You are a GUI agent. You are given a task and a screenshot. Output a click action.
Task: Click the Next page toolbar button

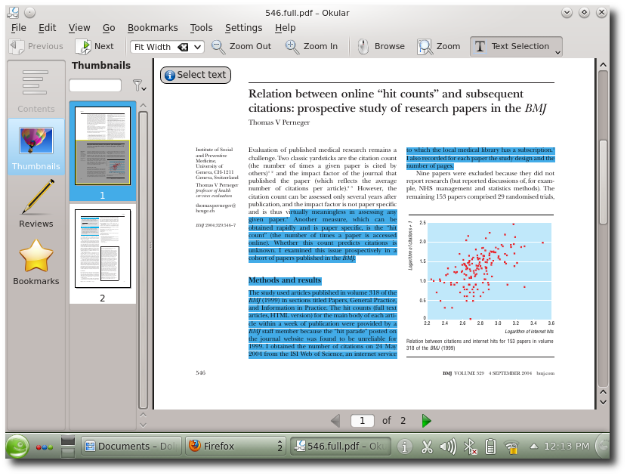point(94,46)
